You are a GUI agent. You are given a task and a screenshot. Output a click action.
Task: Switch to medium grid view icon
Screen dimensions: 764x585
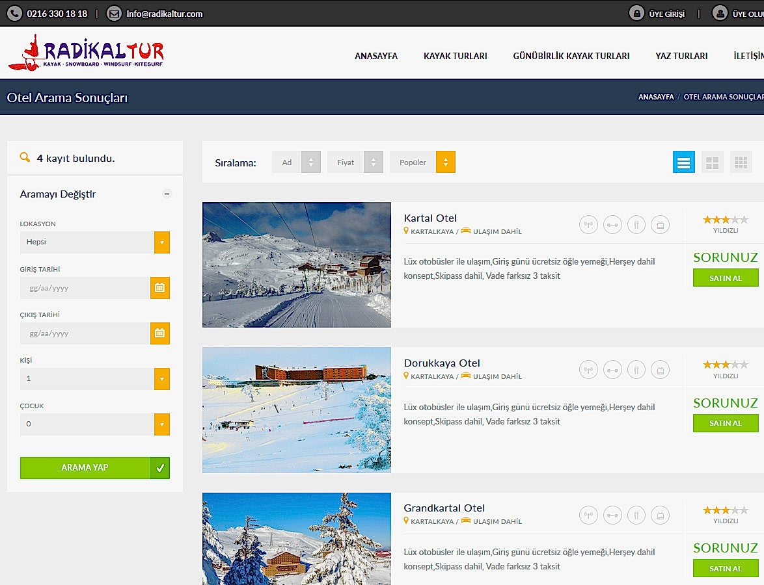coord(712,162)
